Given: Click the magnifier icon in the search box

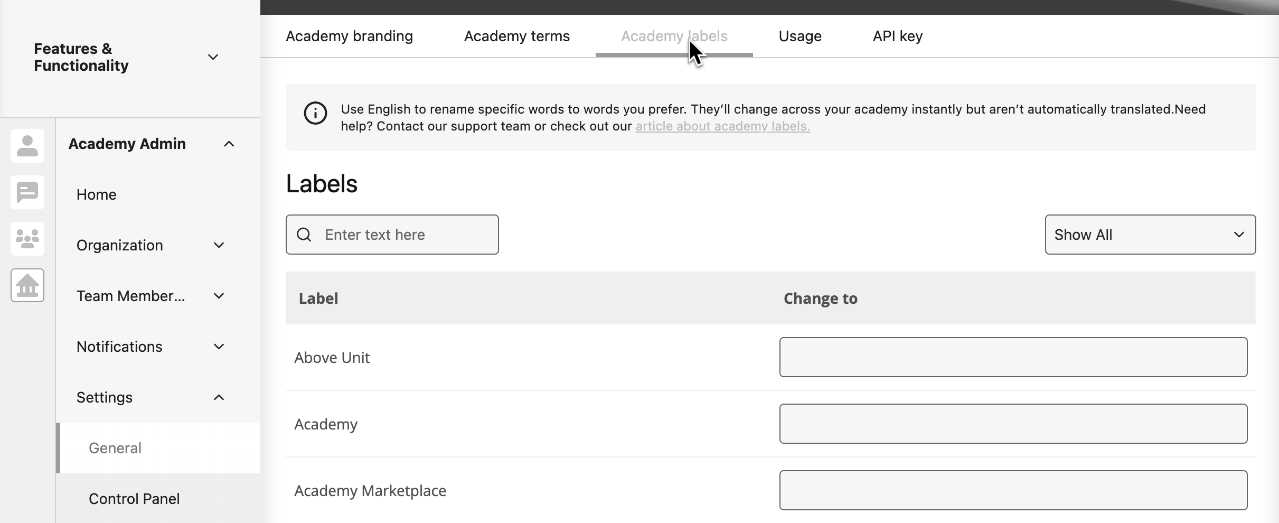Looking at the screenshot, I should click(x=305, y=234).
